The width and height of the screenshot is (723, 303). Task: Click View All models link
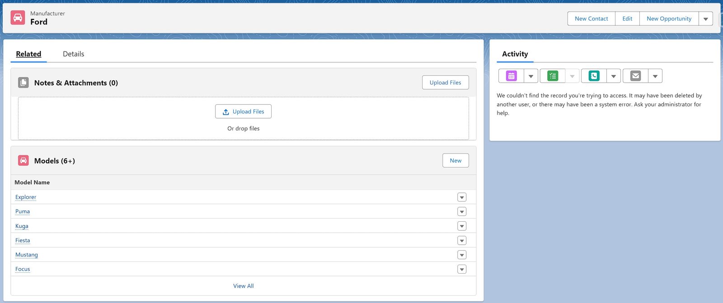pyautogui.click(x=243, y=286)
